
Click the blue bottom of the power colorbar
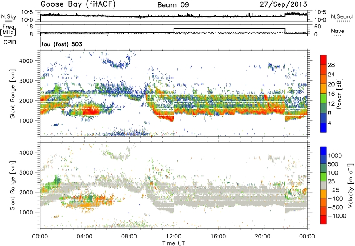(323, 127)
